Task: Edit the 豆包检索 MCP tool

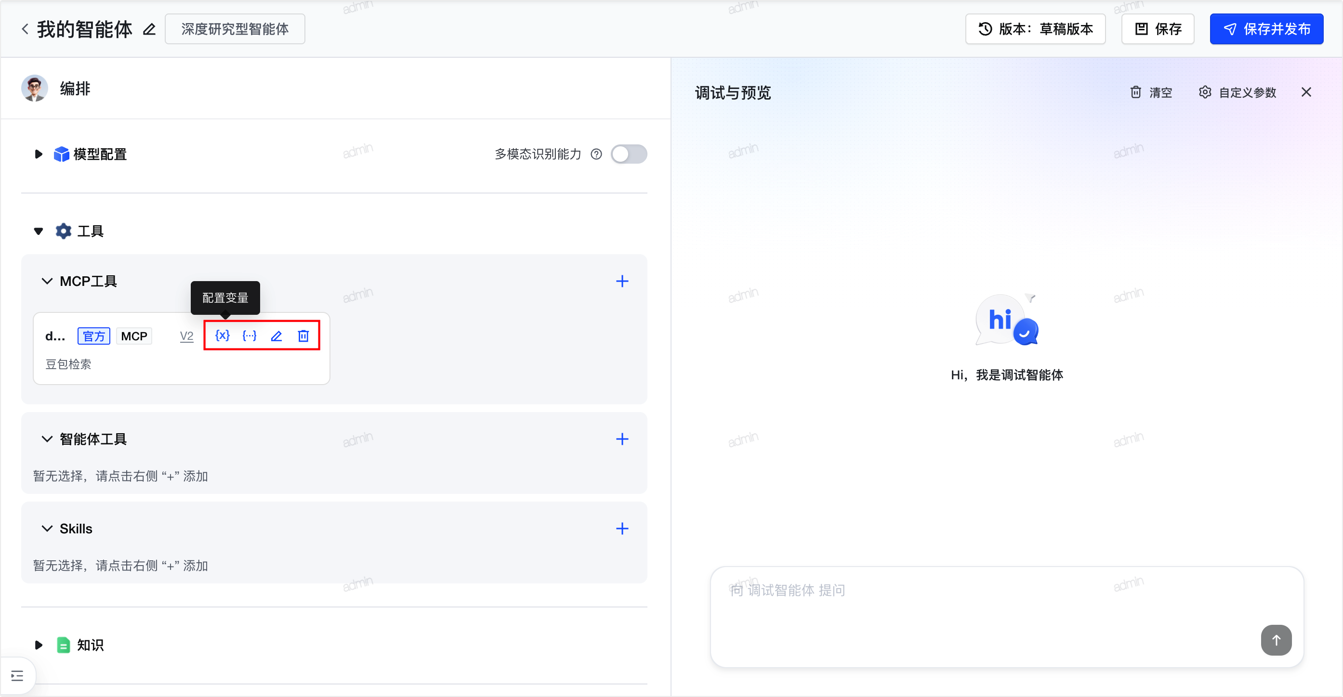Action: (x=276, y=336)
